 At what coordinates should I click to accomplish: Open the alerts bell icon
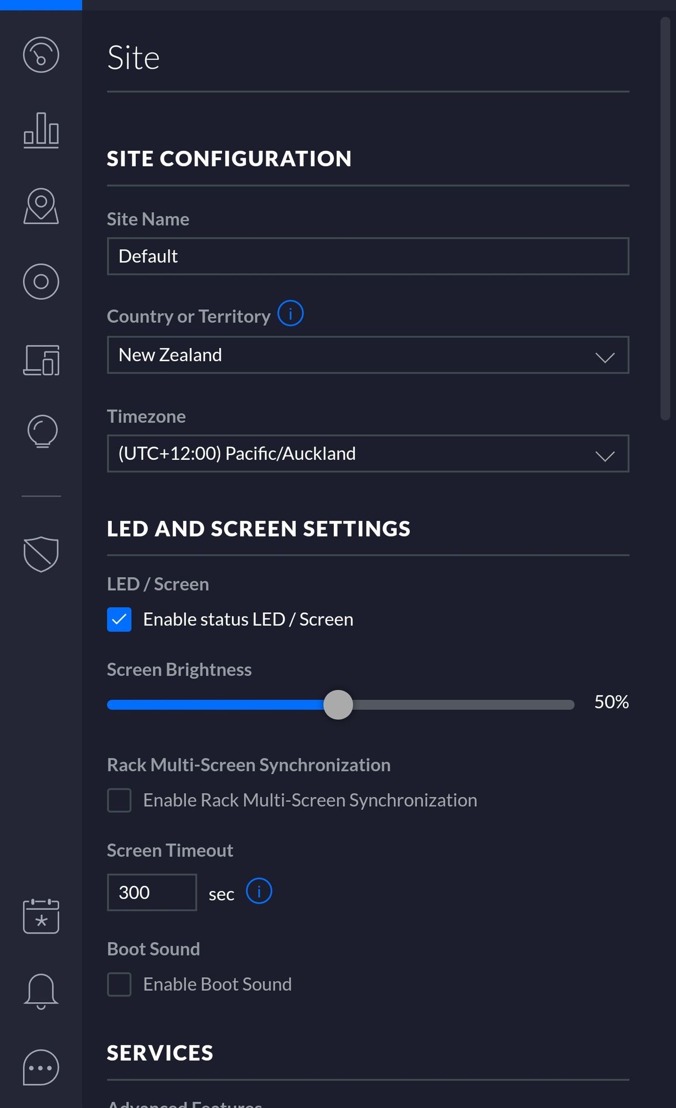pos(41,991)
